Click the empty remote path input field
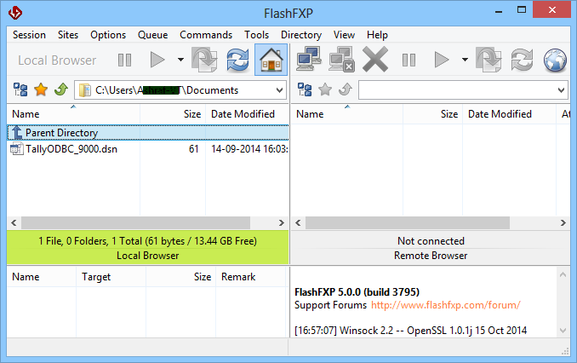 [463, 90]
